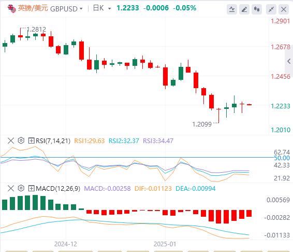
Task: Click the 2024-12 date axis label
Action: pos(66,244)
